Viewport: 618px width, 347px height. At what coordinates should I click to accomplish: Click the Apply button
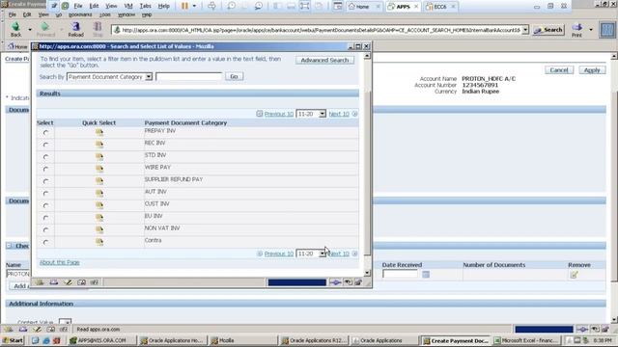pos(592,70)
